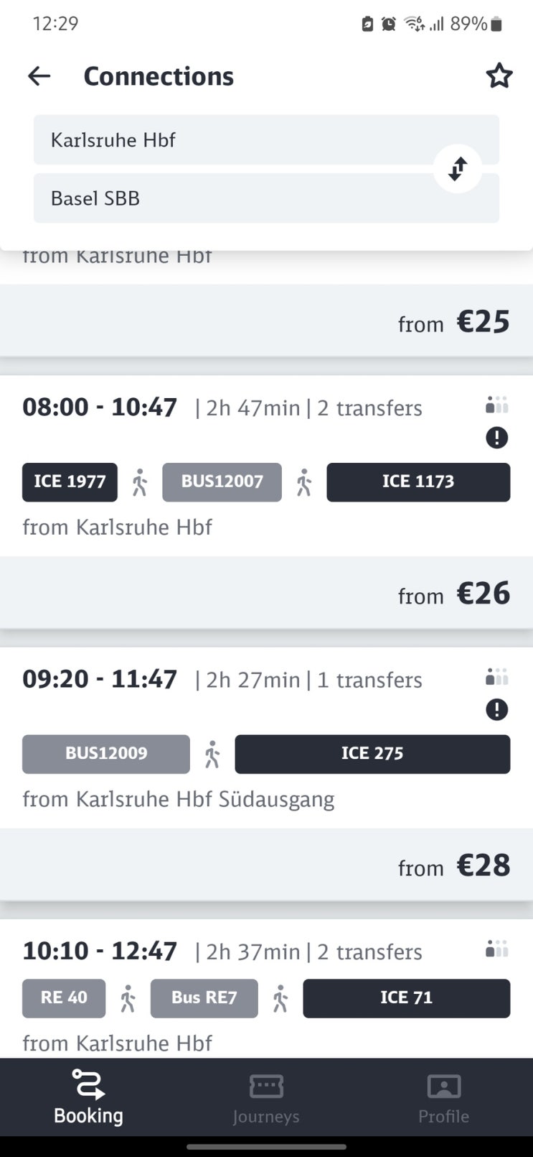Go to the Profile tab
Image resolution: width=533 pixels, height=1157 pixels.
pyautogui.click(x=443, y=1097)
